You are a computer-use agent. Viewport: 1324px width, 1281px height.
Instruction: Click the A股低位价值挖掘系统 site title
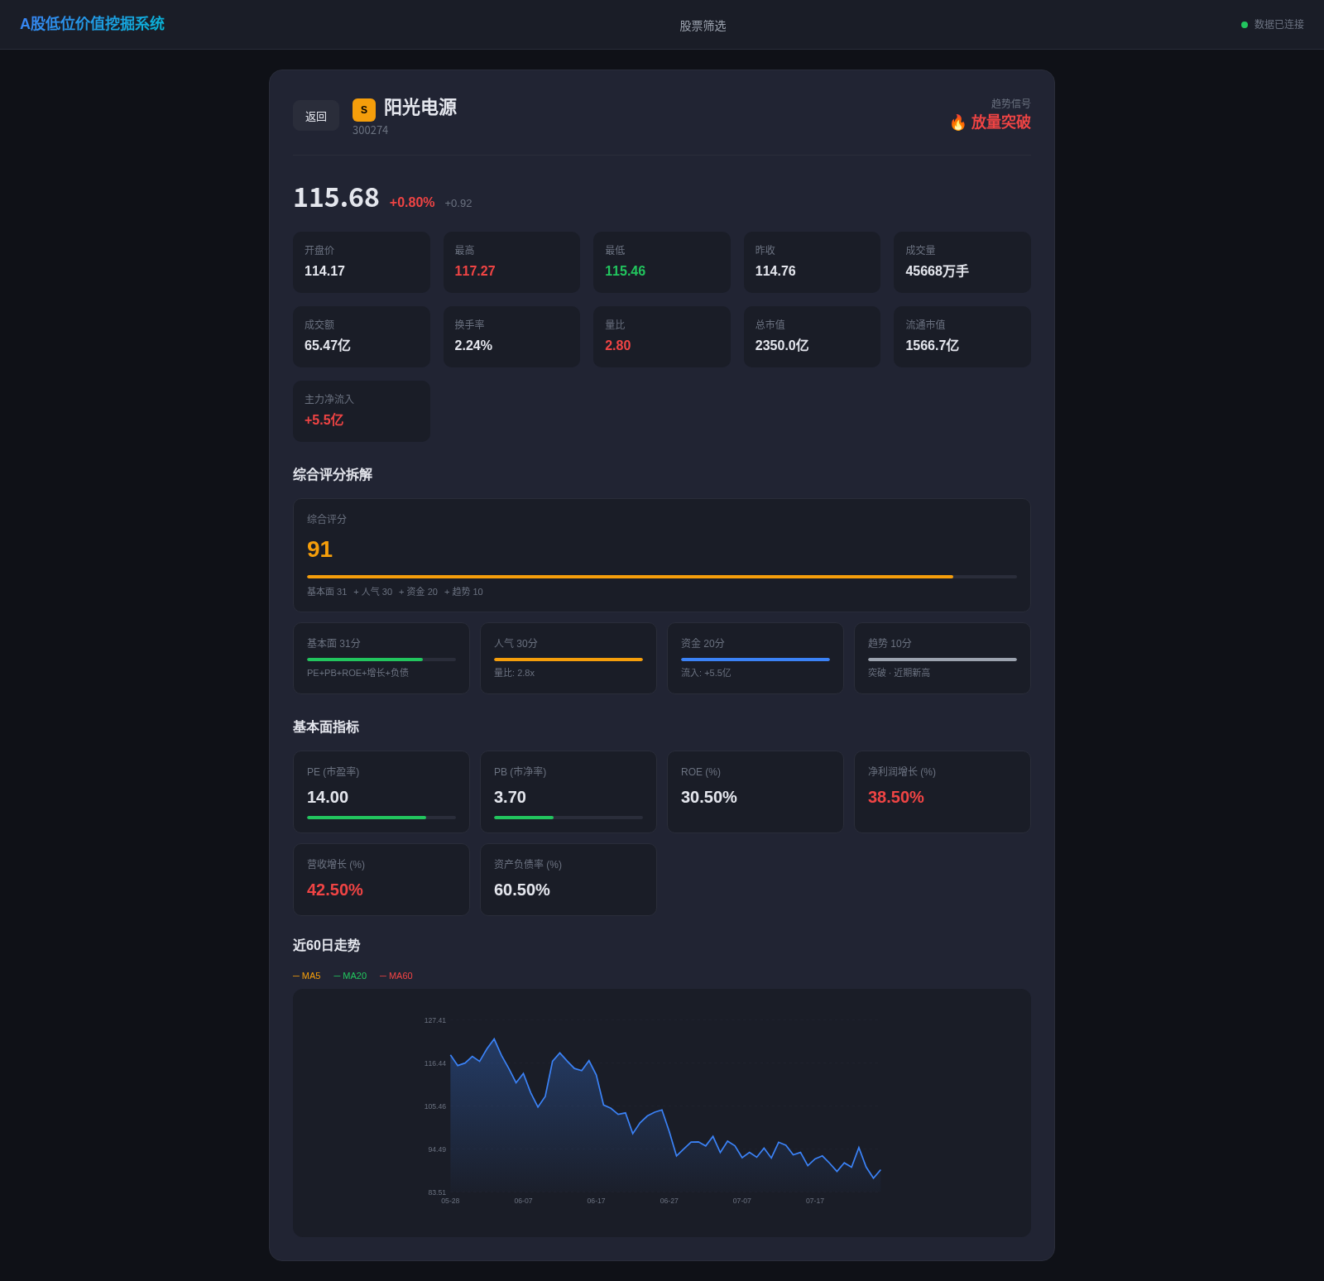[92, 24]
